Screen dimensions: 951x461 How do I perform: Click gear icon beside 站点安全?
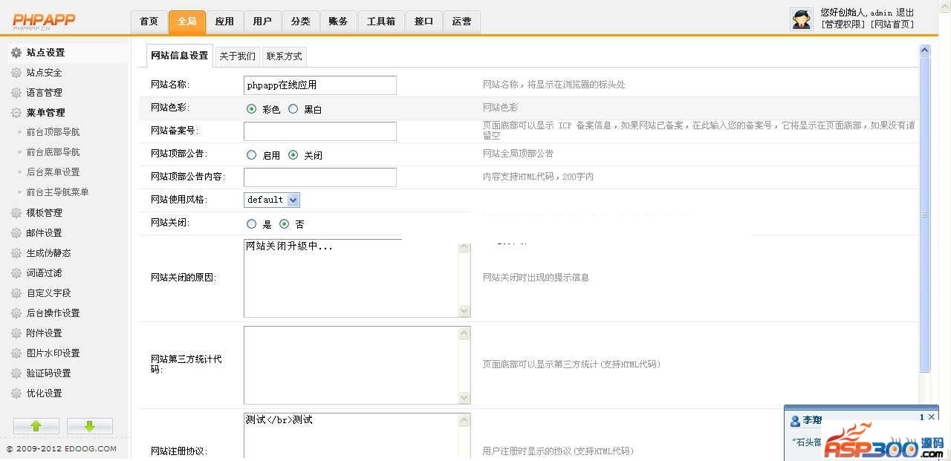tap(16, 73)
